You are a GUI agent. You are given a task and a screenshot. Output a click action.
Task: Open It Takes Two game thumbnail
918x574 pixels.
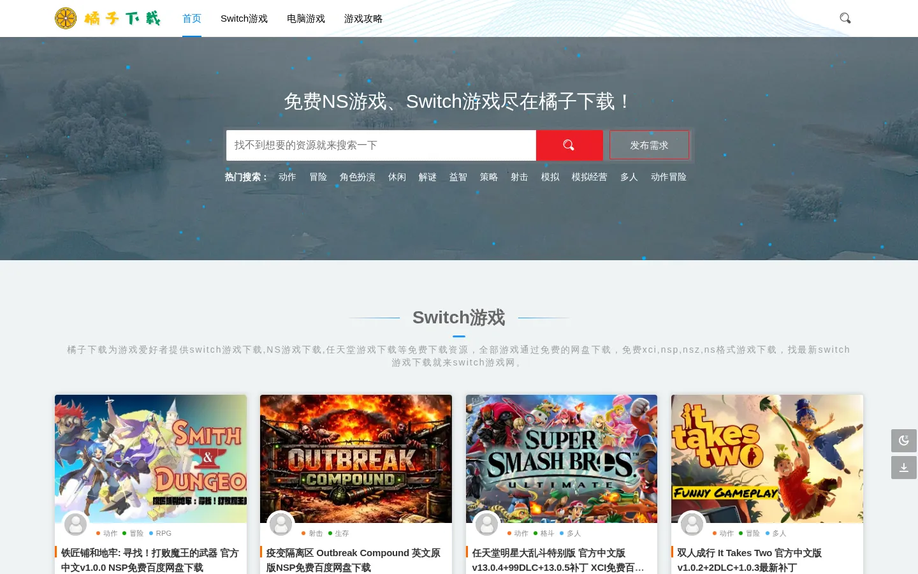click(x=767, y=459)
